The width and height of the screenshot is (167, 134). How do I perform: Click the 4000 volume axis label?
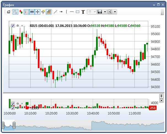154,103
